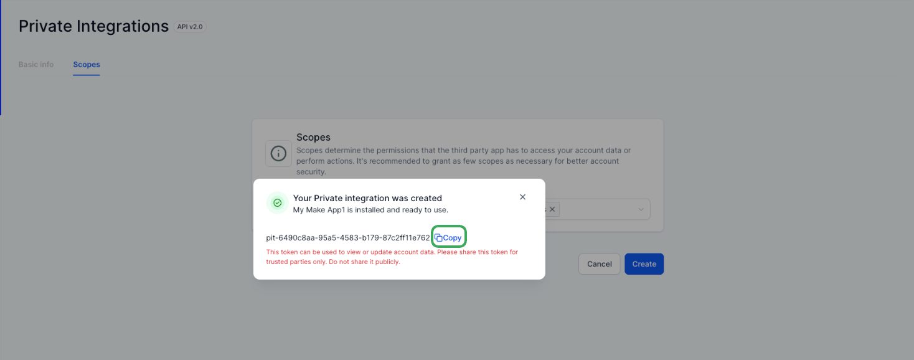Click the Copy token label
Image resolution: width=914 pixels, height=360 pixels.
pyautogui.click(x=453, y=238)
